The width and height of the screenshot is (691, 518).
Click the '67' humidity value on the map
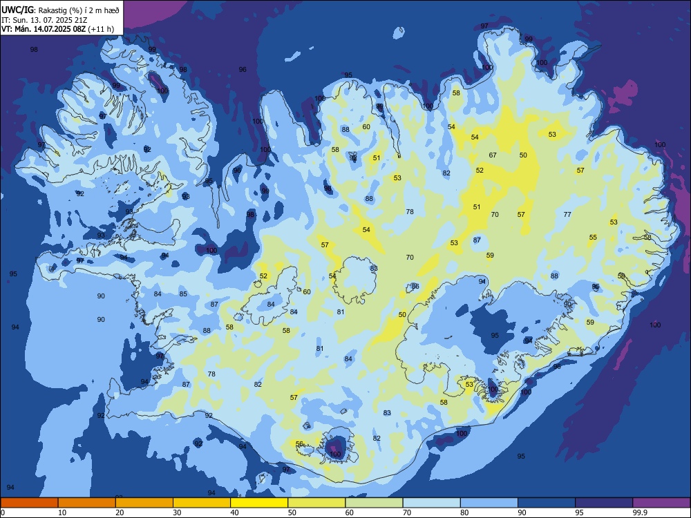[x=493, y=155]
